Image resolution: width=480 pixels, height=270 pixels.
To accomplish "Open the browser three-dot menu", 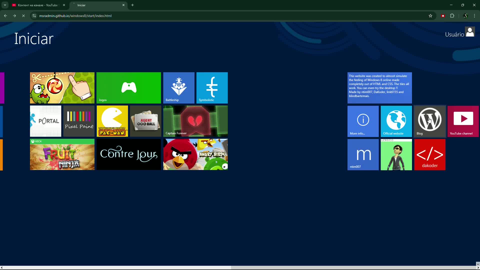I will tap(474, 16).
